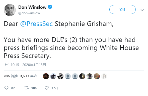Click the 82 replies count
This screenshot has width=148, height=96.
[x=13, y=88]
